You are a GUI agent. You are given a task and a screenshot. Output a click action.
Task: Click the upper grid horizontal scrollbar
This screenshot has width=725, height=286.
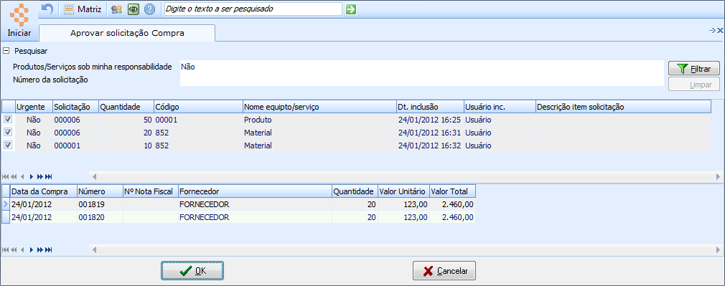[406, 176]
